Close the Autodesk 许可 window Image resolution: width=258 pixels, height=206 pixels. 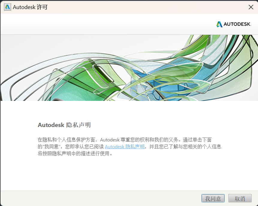point(251,7)
